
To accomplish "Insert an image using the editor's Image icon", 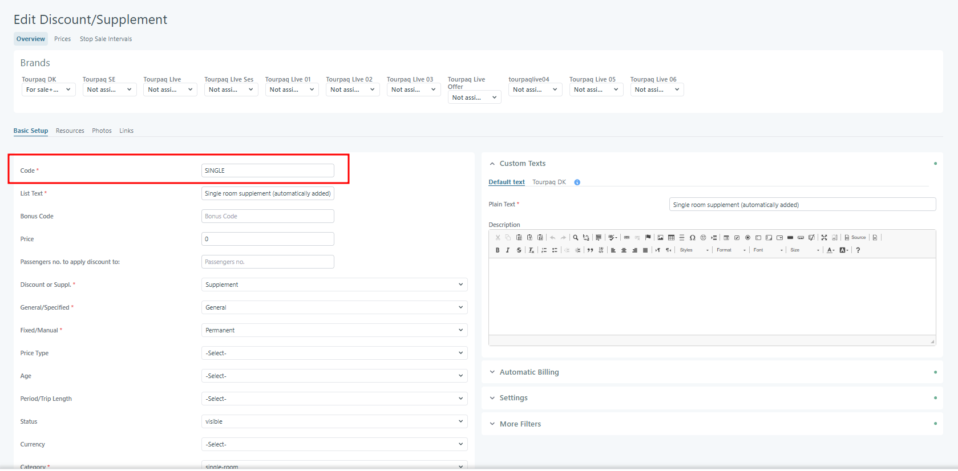I will [660, 238].
